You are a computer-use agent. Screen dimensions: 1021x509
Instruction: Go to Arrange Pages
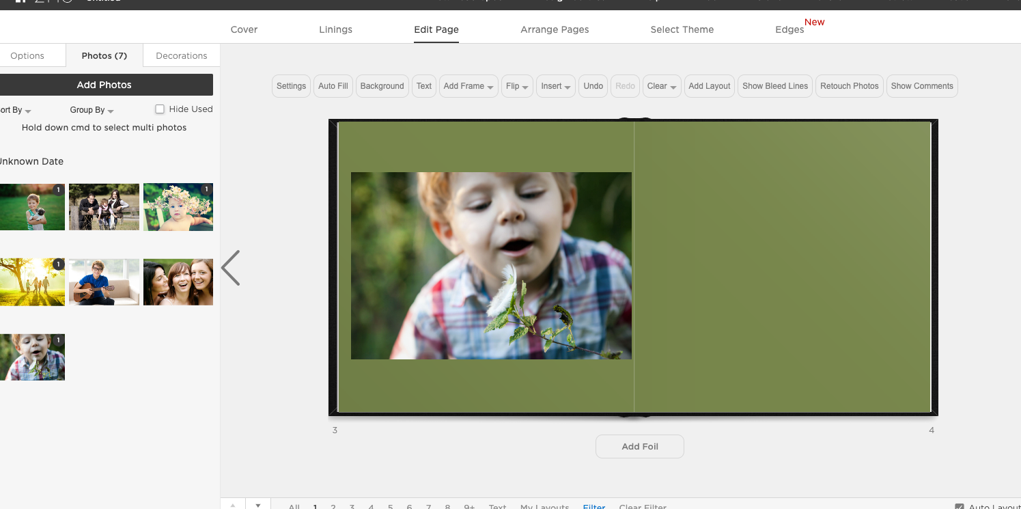(555, 29)
